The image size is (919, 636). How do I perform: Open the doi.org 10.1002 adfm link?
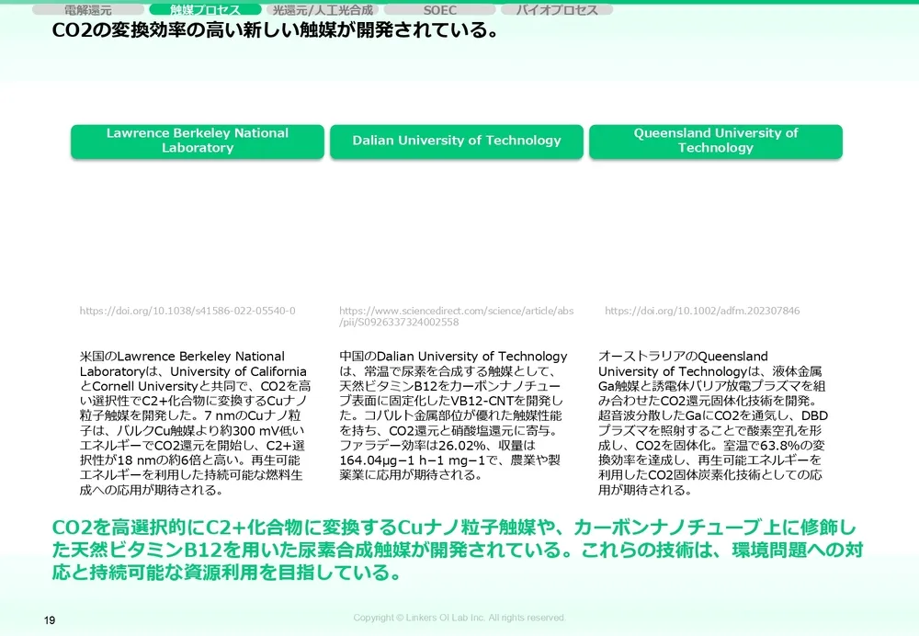point(702,312)
